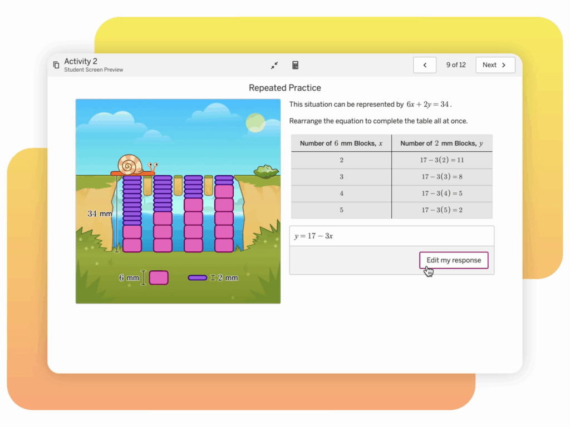The height and width of the screenshot is (427, 570).
Task: Click Edit my response
Action: [x=453, y=260]
